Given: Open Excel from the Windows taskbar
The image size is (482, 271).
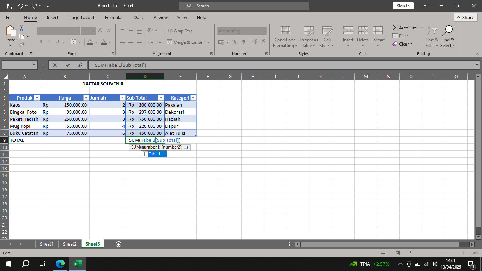Looking at the screenshot, I should (x=77, y=264).
